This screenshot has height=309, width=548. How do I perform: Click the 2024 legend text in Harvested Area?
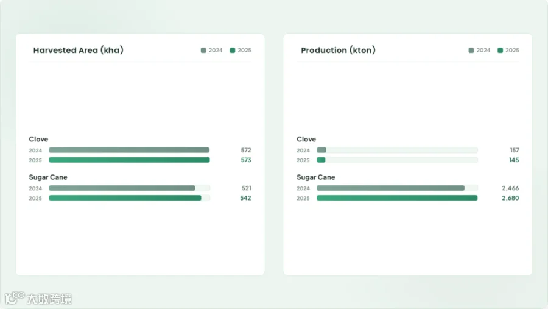pos(216,51)
